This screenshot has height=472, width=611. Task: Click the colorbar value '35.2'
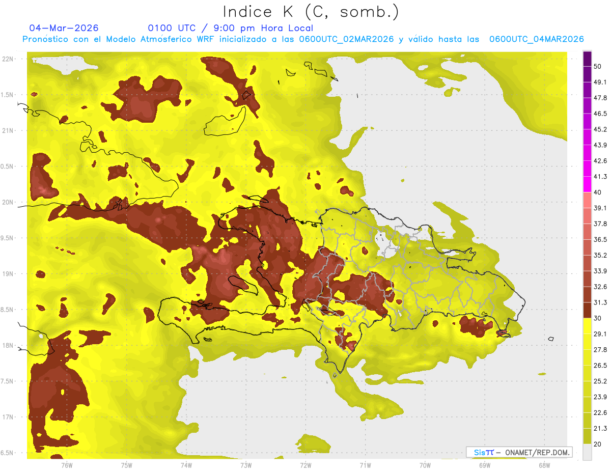(x=600, y=255)
